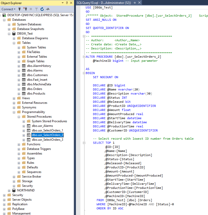Select dbo.usr_SelectOrders_2 in the tree
208x215 pixels.
[x=48, y=135]
